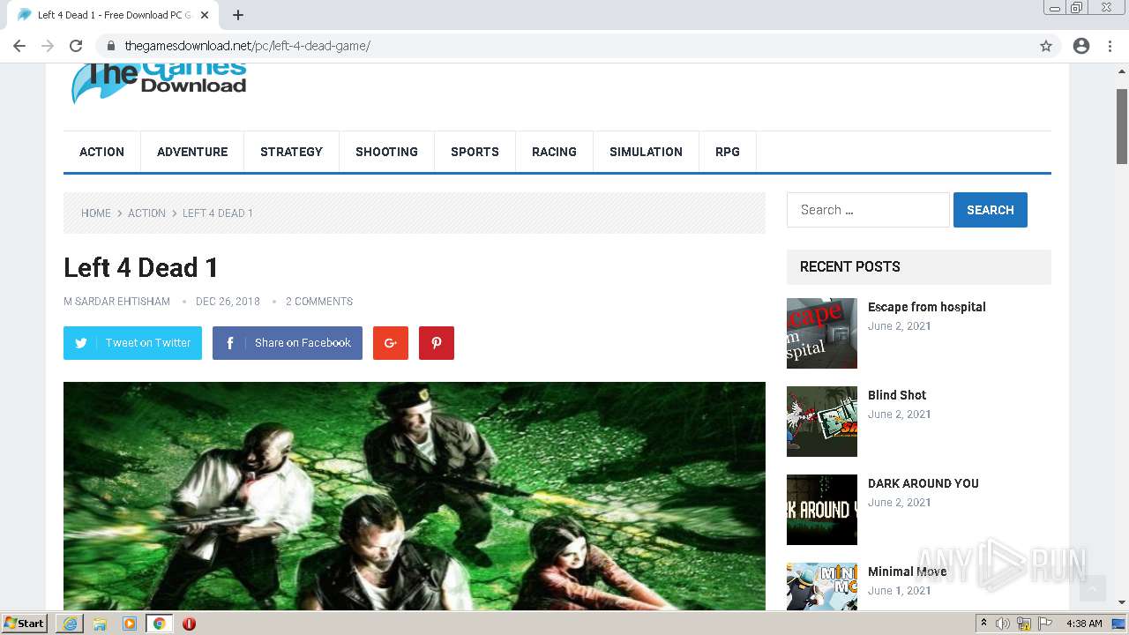1129x635 pixels.
Task: Select the Left 4 Dead 1 browser tab
Action: click(x=112, y=15)
